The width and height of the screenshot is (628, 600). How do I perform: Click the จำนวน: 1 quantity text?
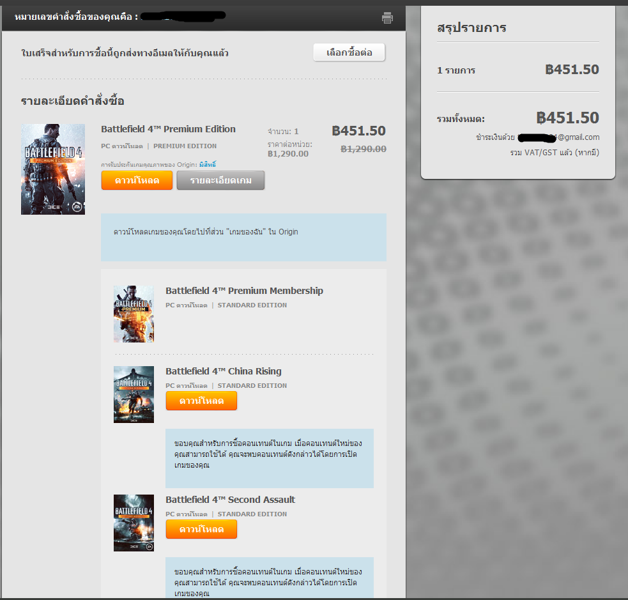(283, 132)
